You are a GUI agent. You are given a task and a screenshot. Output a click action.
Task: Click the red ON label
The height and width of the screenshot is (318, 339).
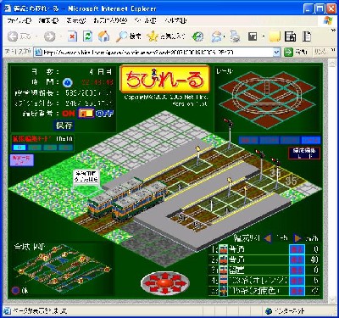pos(69,114)
